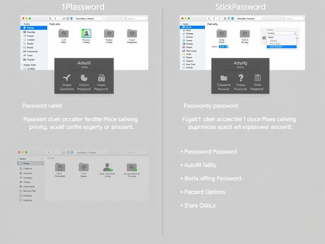The width and height of the screenshot is (325, 244).
Task: Click the search field in 1Password window
Action: pyautogui.click(x=135, y=18)
